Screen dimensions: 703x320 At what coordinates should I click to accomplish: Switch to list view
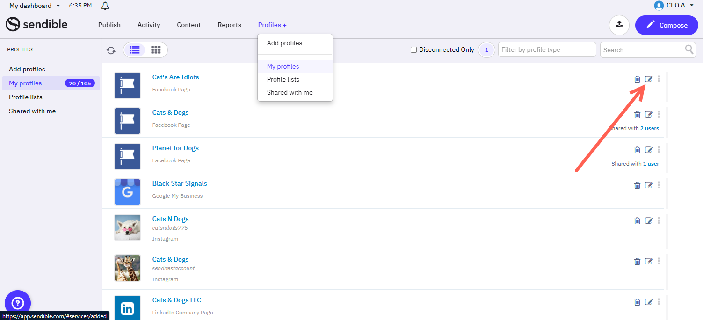pos(135,50)
